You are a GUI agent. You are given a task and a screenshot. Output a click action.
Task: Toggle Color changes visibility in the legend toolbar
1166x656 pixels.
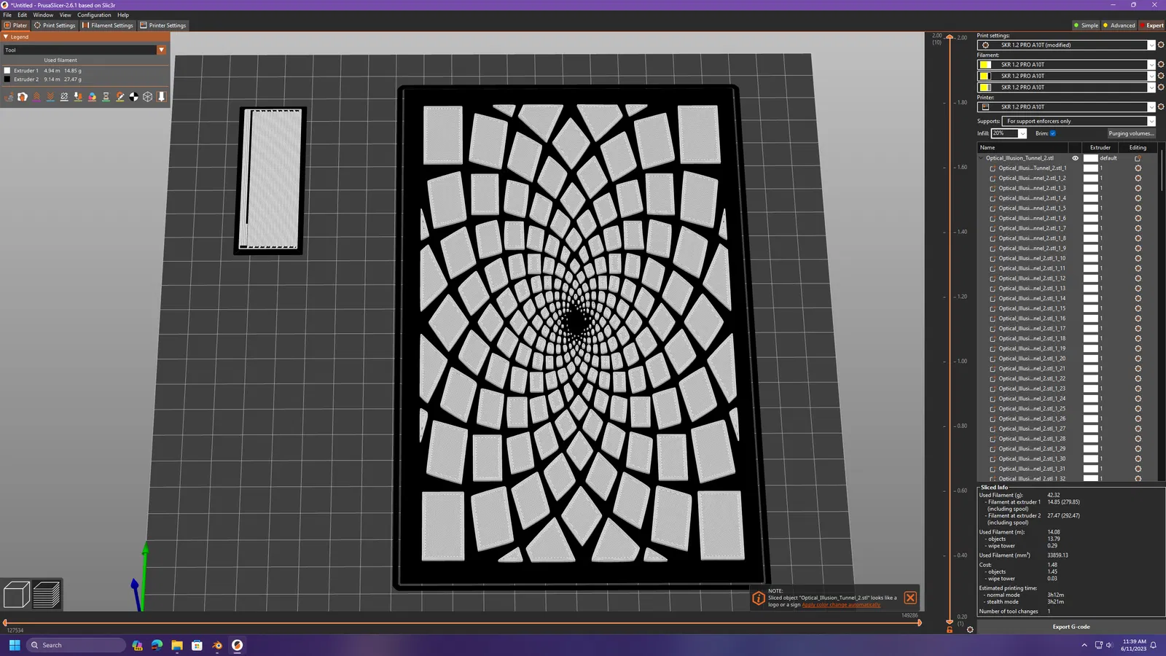tap(92, 97)
